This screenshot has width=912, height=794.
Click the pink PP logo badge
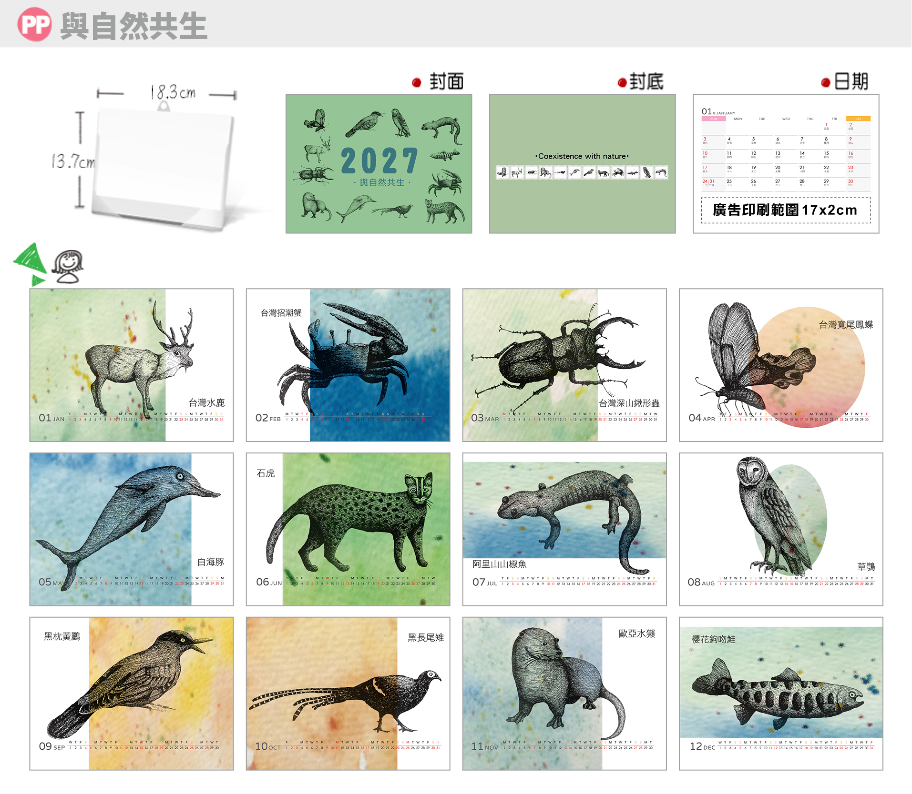click(34, 24)
